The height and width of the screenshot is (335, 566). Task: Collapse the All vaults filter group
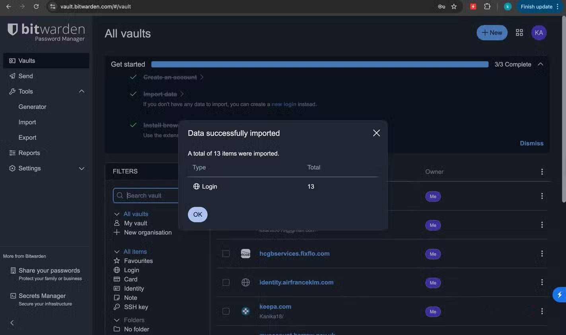coord(117,214)
